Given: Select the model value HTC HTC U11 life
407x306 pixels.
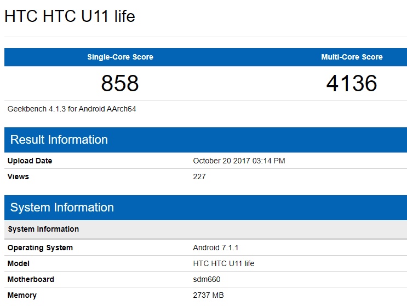Looking at the screenshot, I should point(223,263).
